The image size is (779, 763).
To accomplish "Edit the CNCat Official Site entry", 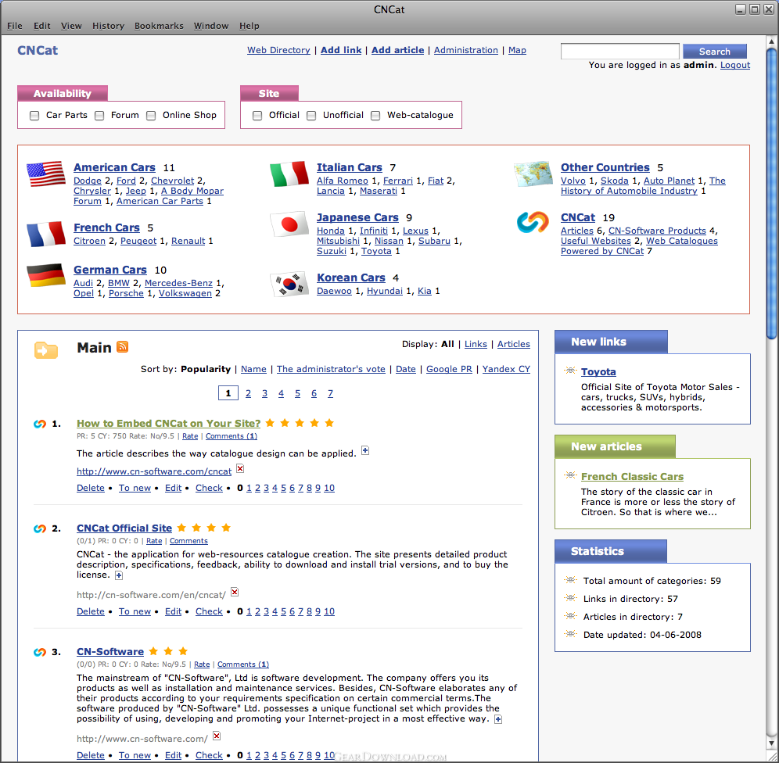I will tap(173, 611).
